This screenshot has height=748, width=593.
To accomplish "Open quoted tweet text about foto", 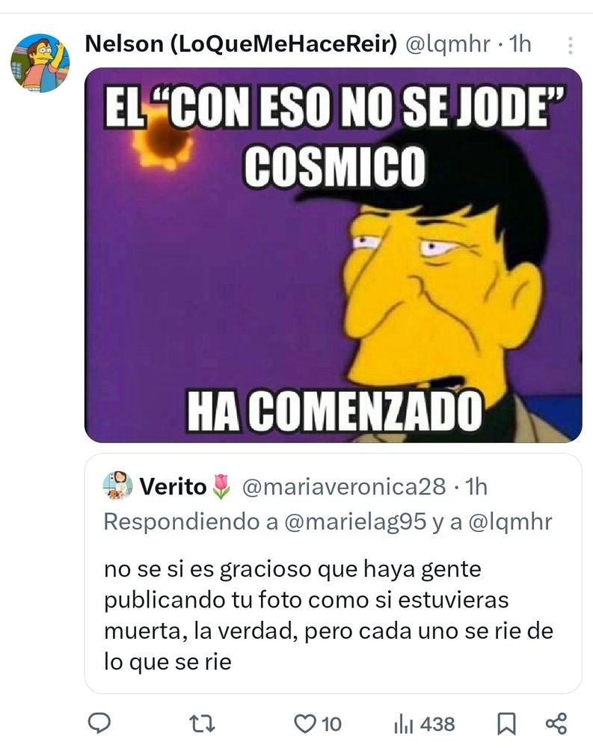I will [328, 616].
